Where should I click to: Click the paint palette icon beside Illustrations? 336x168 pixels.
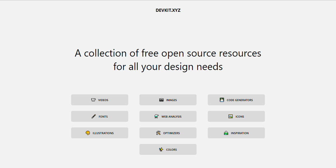point(88,133)
